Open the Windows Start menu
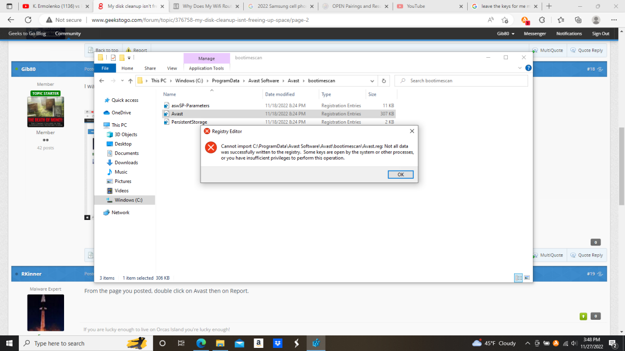 9,343
